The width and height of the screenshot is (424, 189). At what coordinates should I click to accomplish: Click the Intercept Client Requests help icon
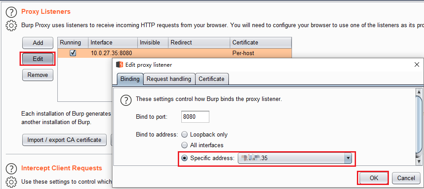coord(12,169)
